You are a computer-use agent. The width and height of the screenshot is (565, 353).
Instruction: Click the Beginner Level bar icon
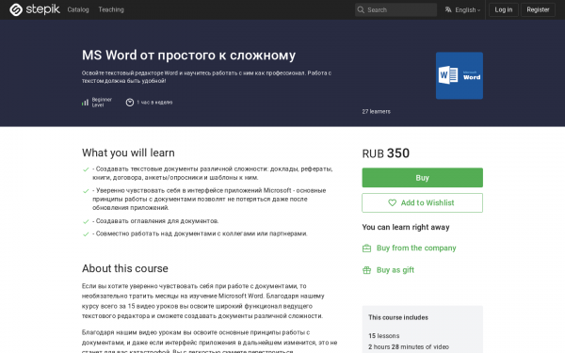[85, 103]
